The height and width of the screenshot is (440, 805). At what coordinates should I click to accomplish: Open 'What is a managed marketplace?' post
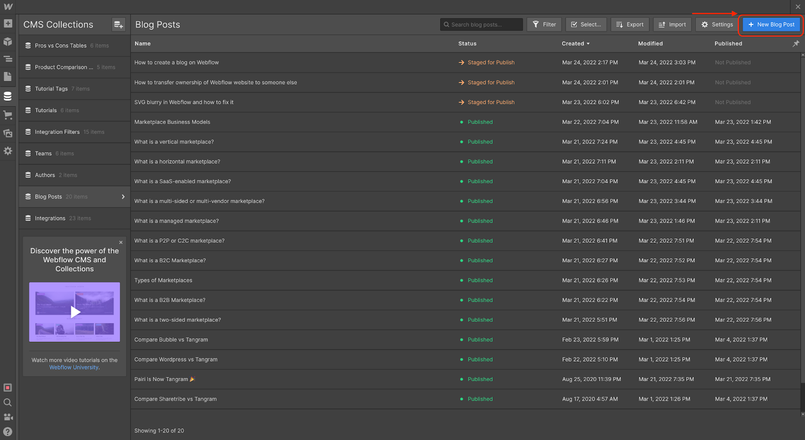(177, 221)
